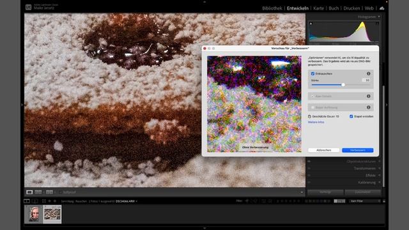409x230 pixels.
Task: Click the color histogram graph
Action: tap(344, 32)
